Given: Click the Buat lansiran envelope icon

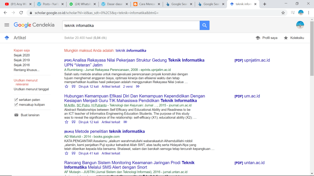Looking at the screenshot, I should (x=16, y=115).
